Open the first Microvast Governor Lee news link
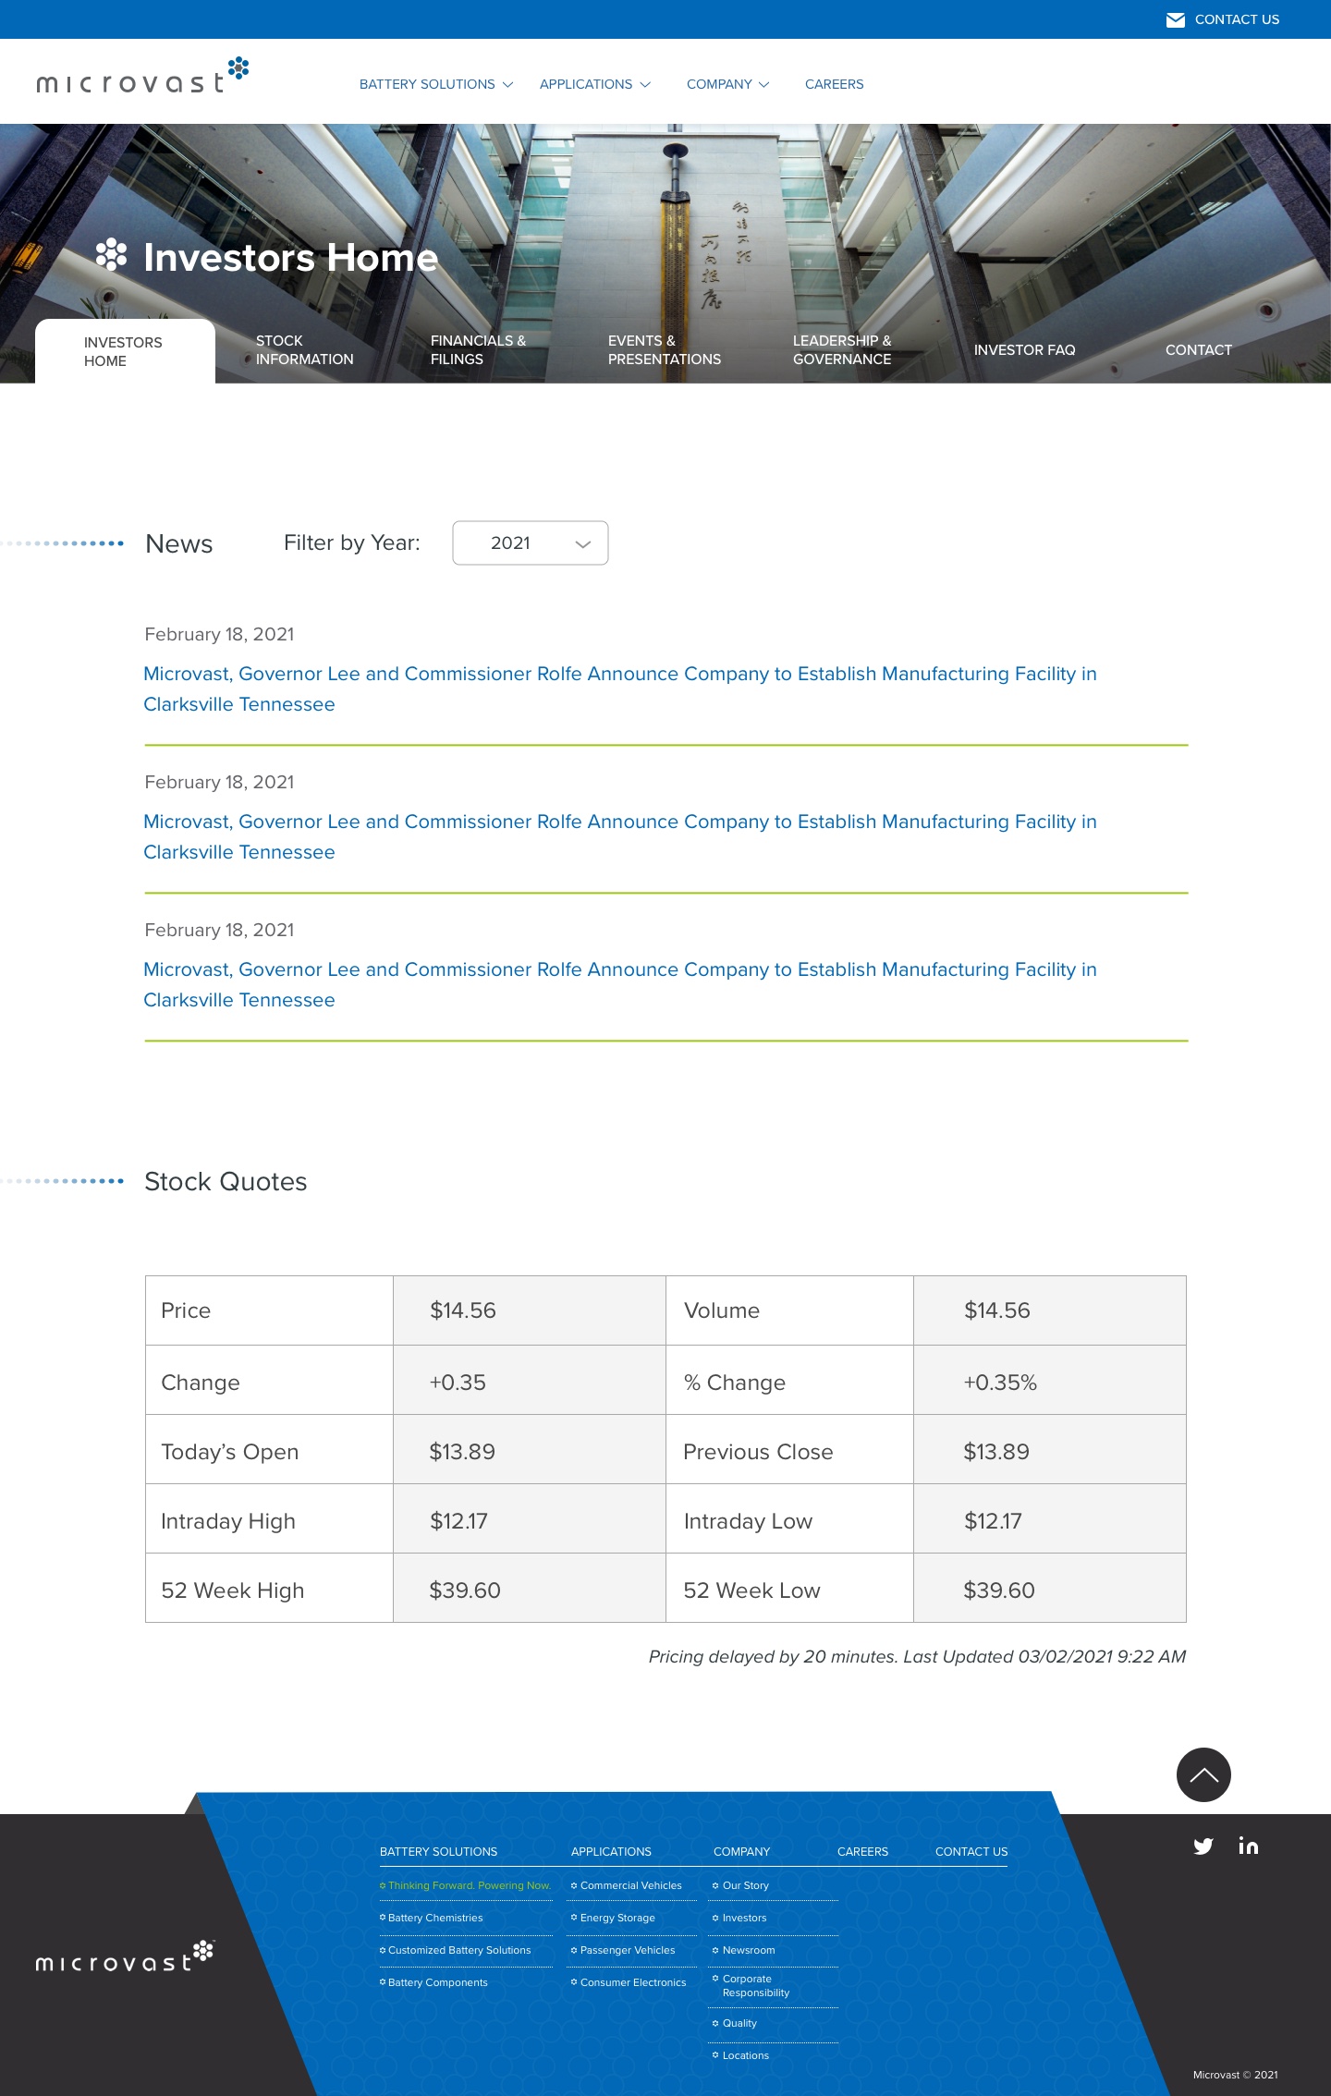This screenshot has height=2096, width=1331. click(x=619, y=689)
